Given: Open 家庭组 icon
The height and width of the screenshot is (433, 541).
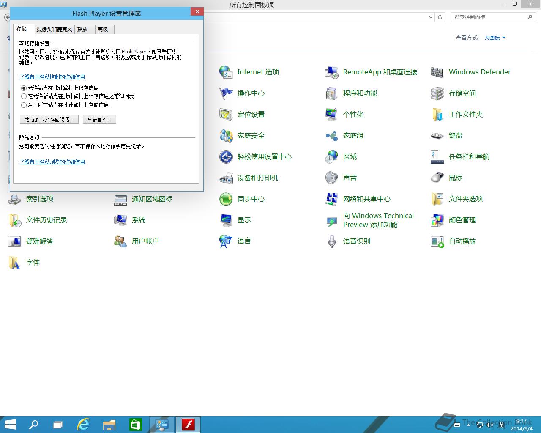Looking at the screenshot, I should [332, 135].
